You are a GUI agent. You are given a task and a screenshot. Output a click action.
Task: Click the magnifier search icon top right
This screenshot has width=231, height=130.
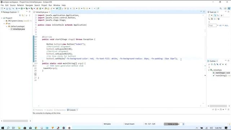(x=221, y=9)
